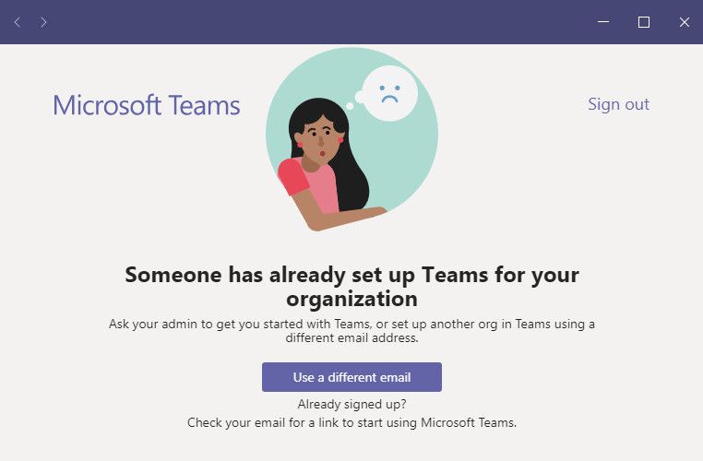
Task: Click the 'Check your email for a link' message
Action: point(351,422)
